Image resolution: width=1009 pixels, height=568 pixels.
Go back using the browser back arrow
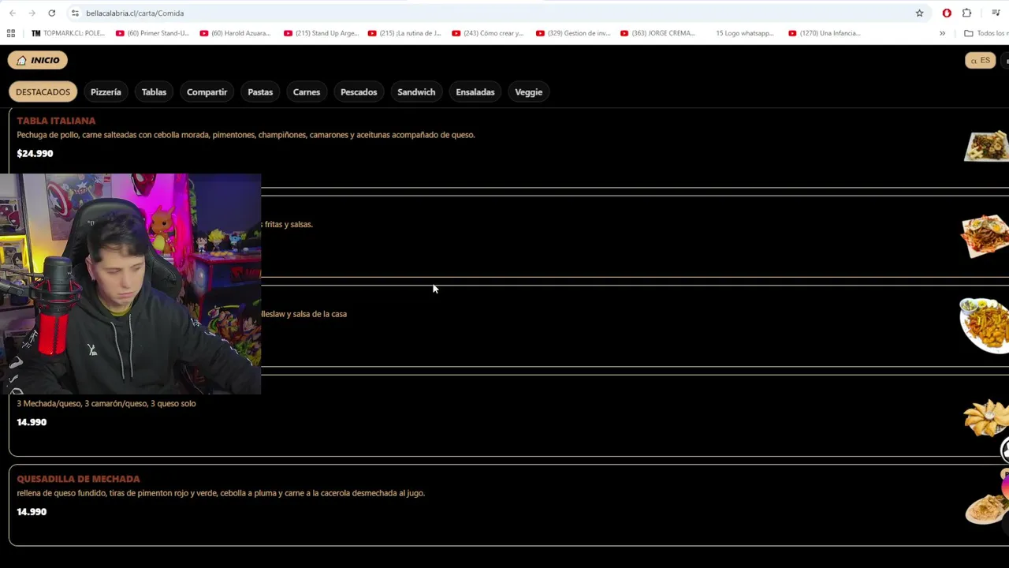click(x=12, y=13)
